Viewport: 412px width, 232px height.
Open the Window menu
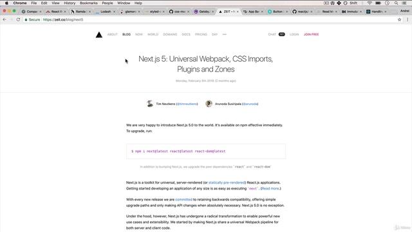[124, 3]
